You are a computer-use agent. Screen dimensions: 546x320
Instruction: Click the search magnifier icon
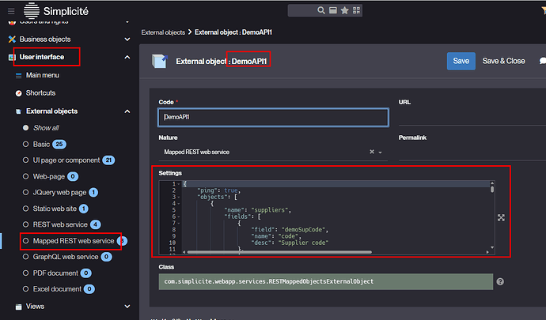[321, 10]
